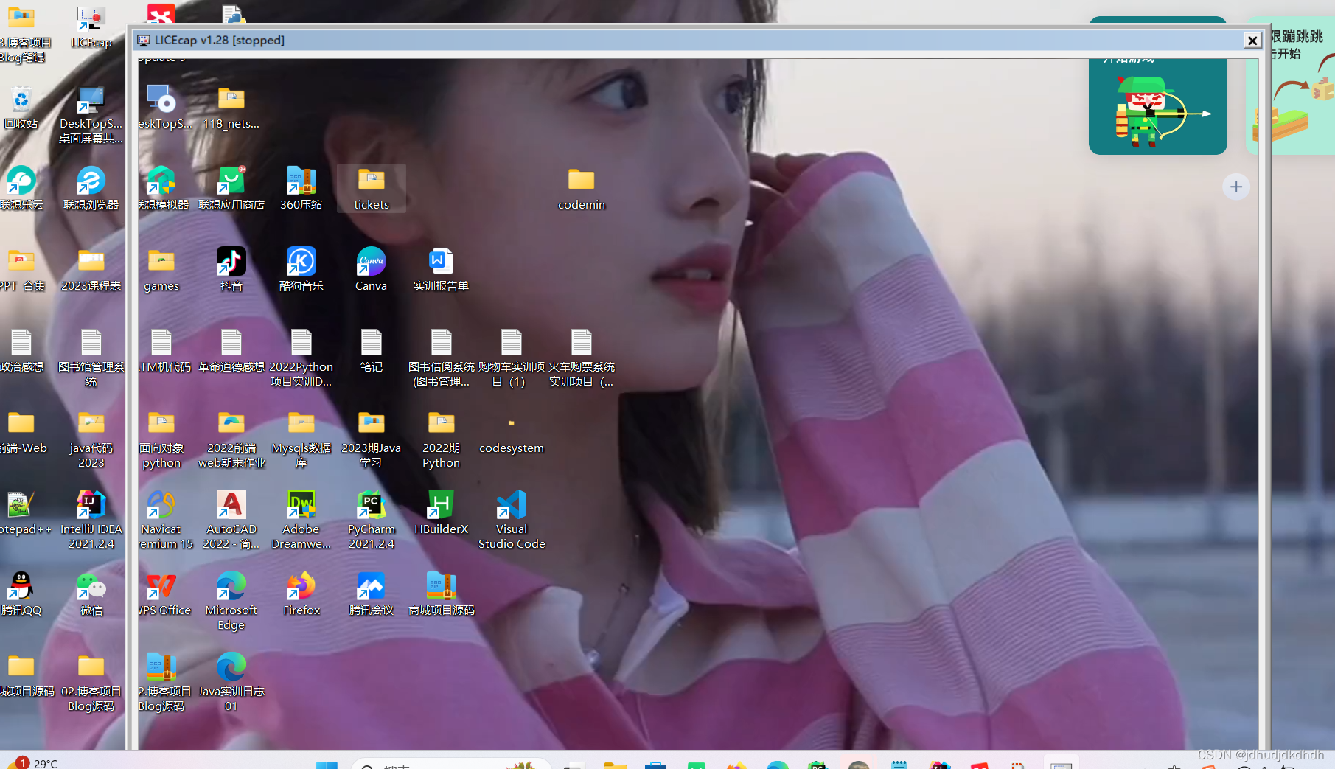The image size is (1335, 769).
Task: Close the LICEcap window
Action: click(1252, 41)
